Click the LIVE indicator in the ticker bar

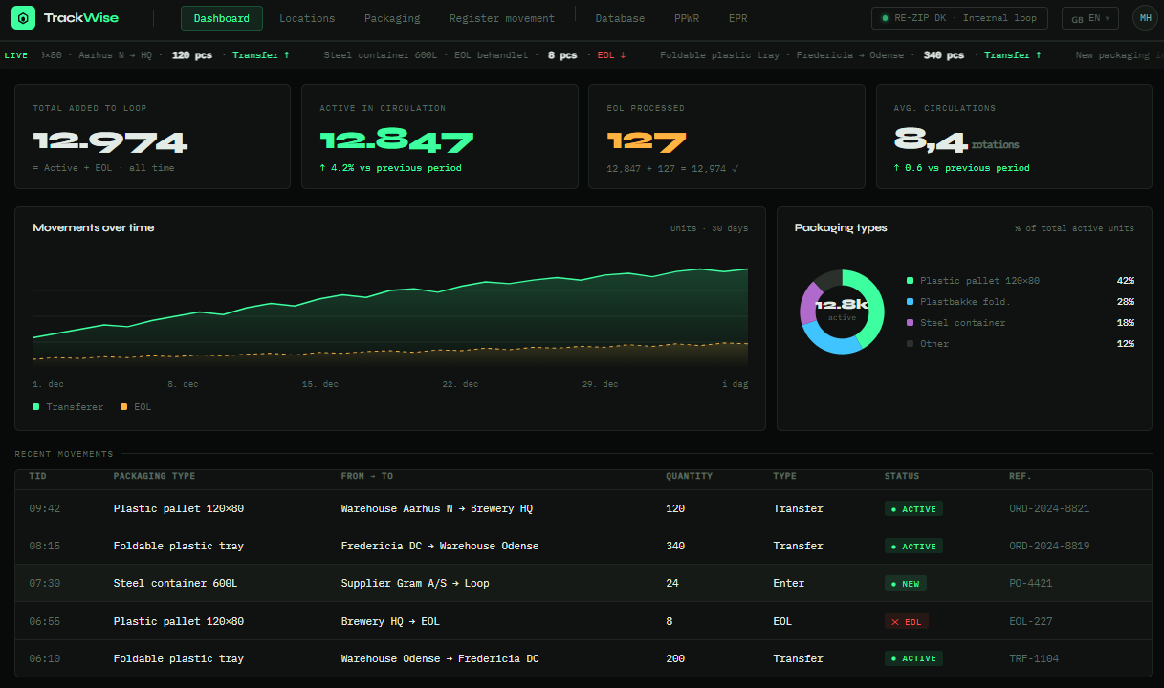(x=16, y=54)
